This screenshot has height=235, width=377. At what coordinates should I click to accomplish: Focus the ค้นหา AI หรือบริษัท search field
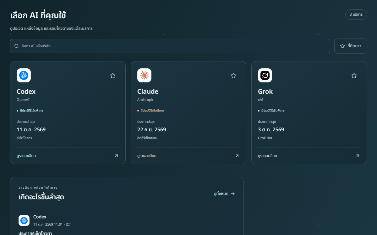point(170,46)
